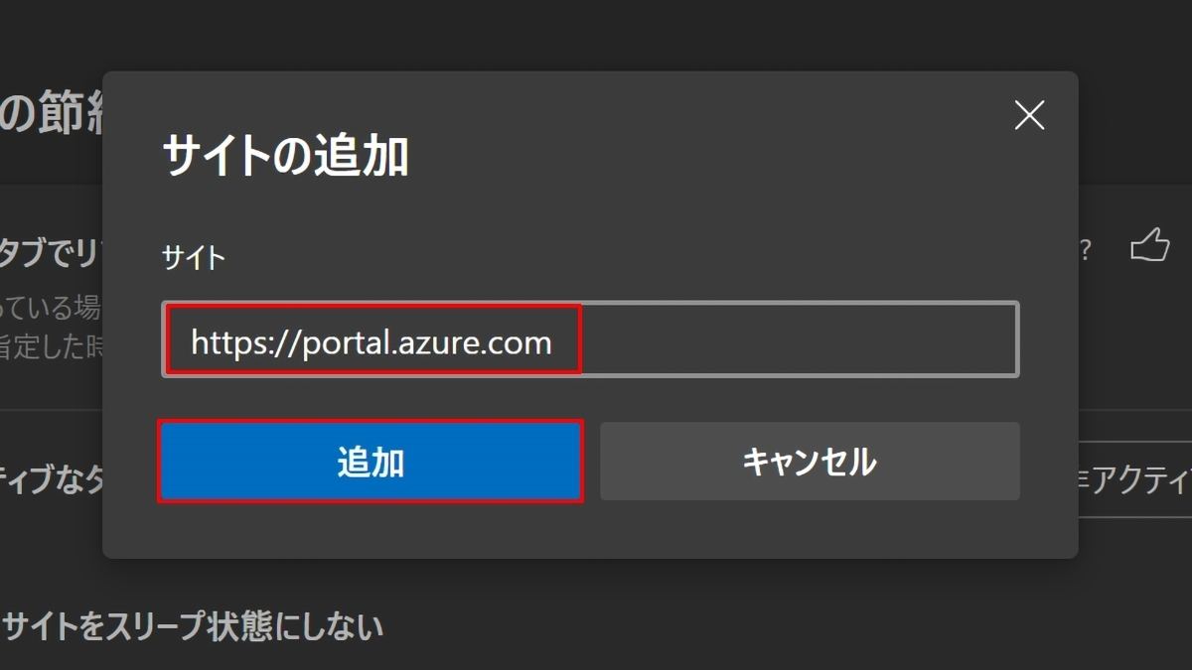The height and width of the screenshot is (670, 1192).
Task: Click the ている場 description text at left
Action: (52, 307)
